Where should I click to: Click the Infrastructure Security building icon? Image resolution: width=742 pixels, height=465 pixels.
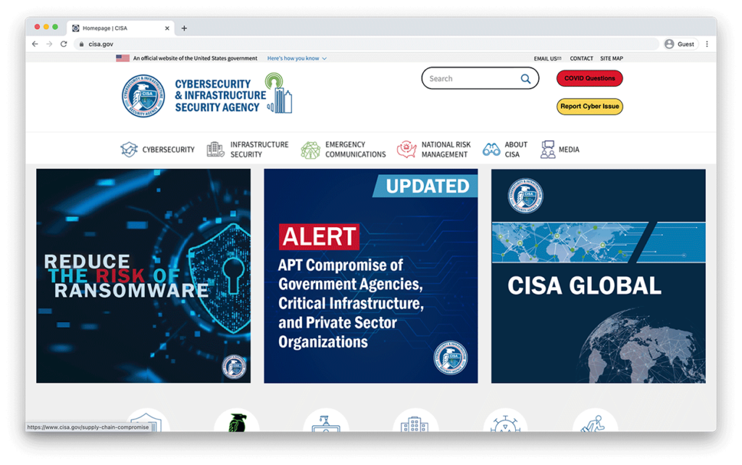pyautogui.click(x=215, y=149)
